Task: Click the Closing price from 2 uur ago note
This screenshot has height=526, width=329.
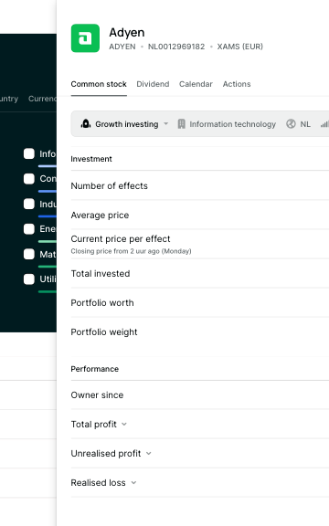Action: 131,251
